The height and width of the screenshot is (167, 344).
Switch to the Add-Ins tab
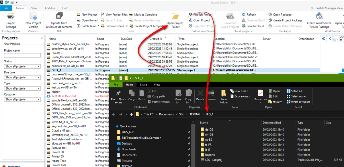click(50, 8)
